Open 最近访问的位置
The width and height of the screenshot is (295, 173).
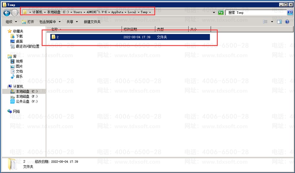click(x=27, y=46)
